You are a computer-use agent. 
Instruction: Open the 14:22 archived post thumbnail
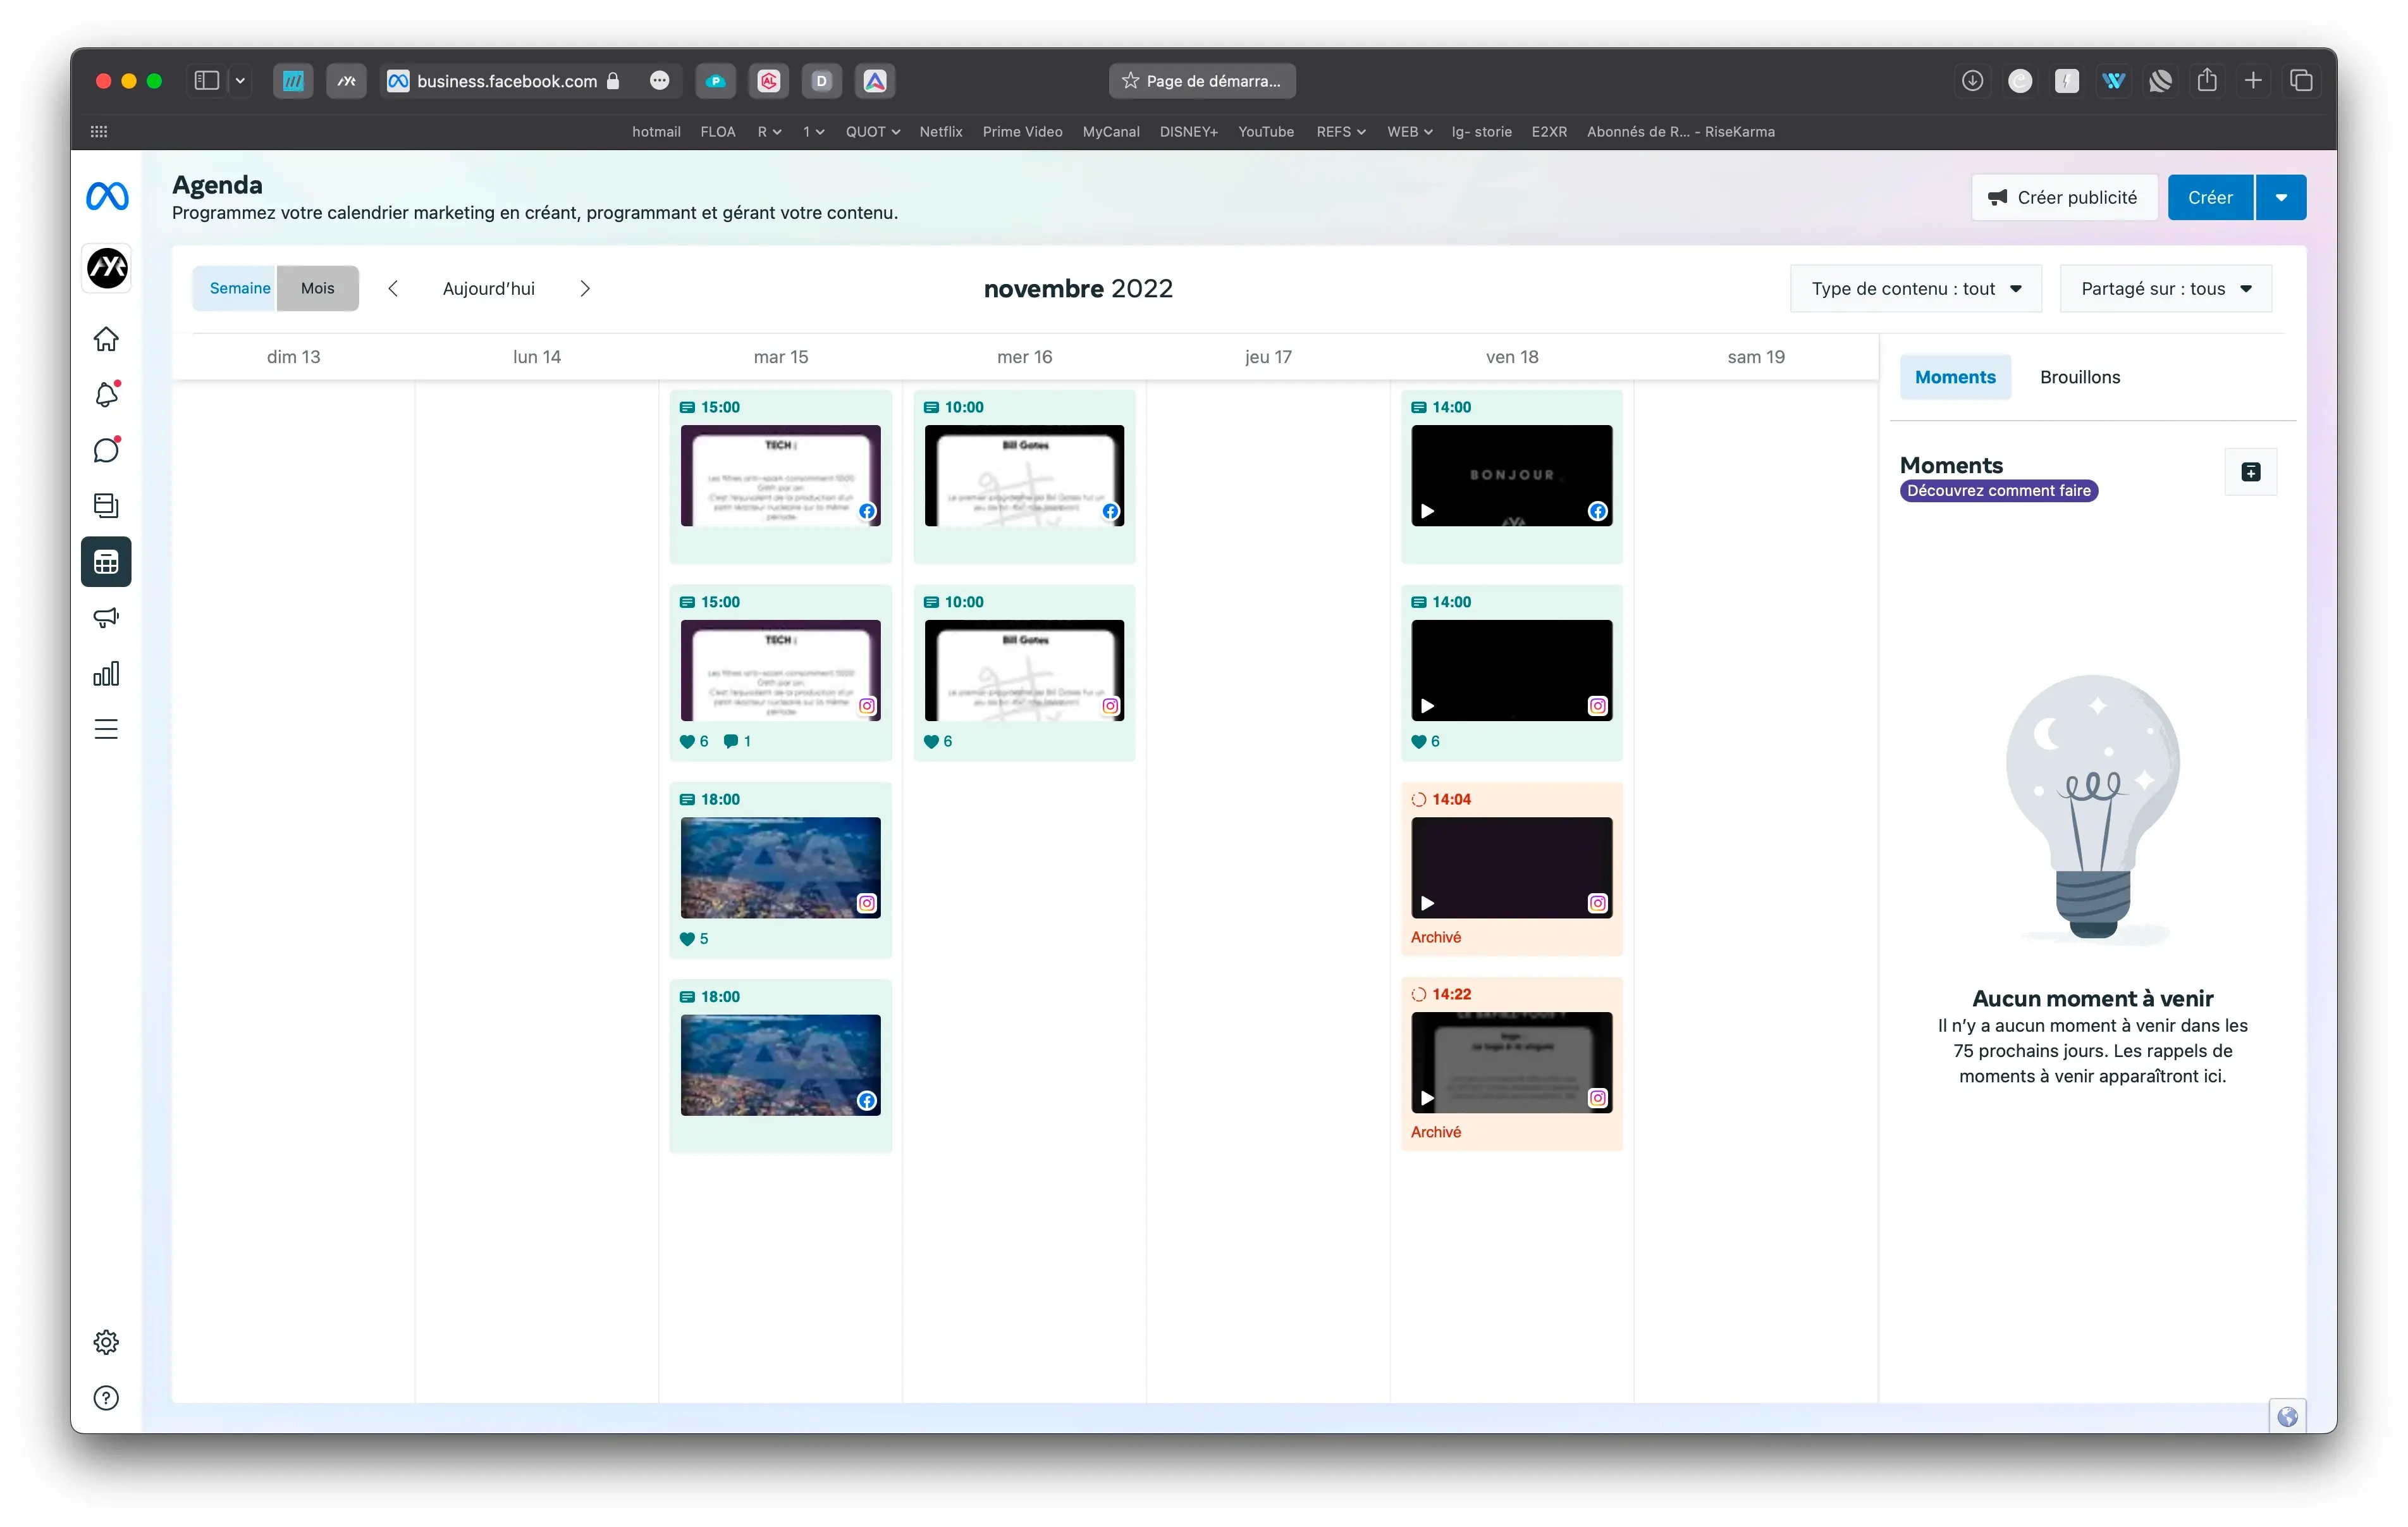[x=1512, y=1063]
